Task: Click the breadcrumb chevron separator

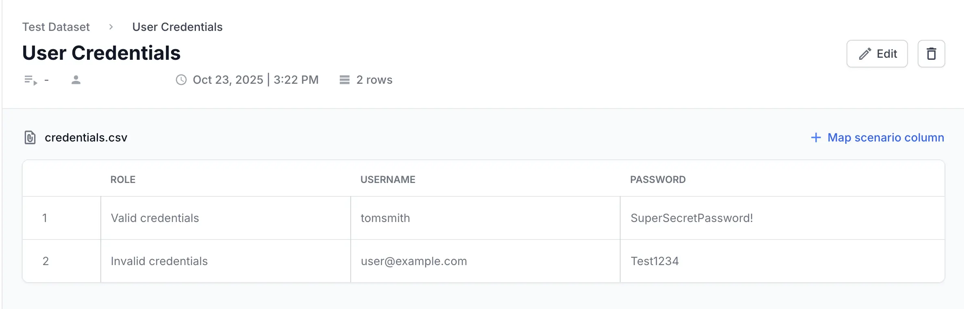Action: [111, 27]
